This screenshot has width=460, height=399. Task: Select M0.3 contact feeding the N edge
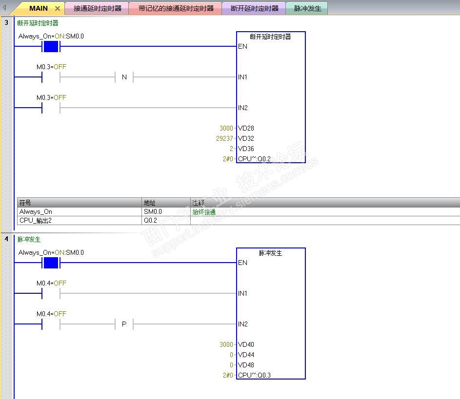pos(51,77)
